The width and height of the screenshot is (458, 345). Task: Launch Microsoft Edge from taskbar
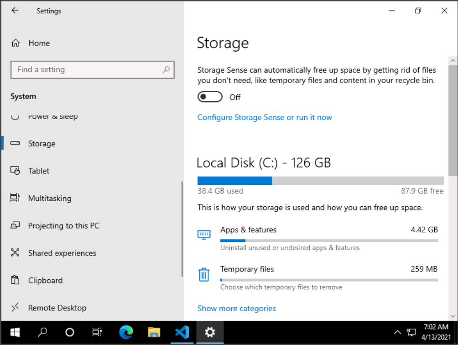point(126,332)
